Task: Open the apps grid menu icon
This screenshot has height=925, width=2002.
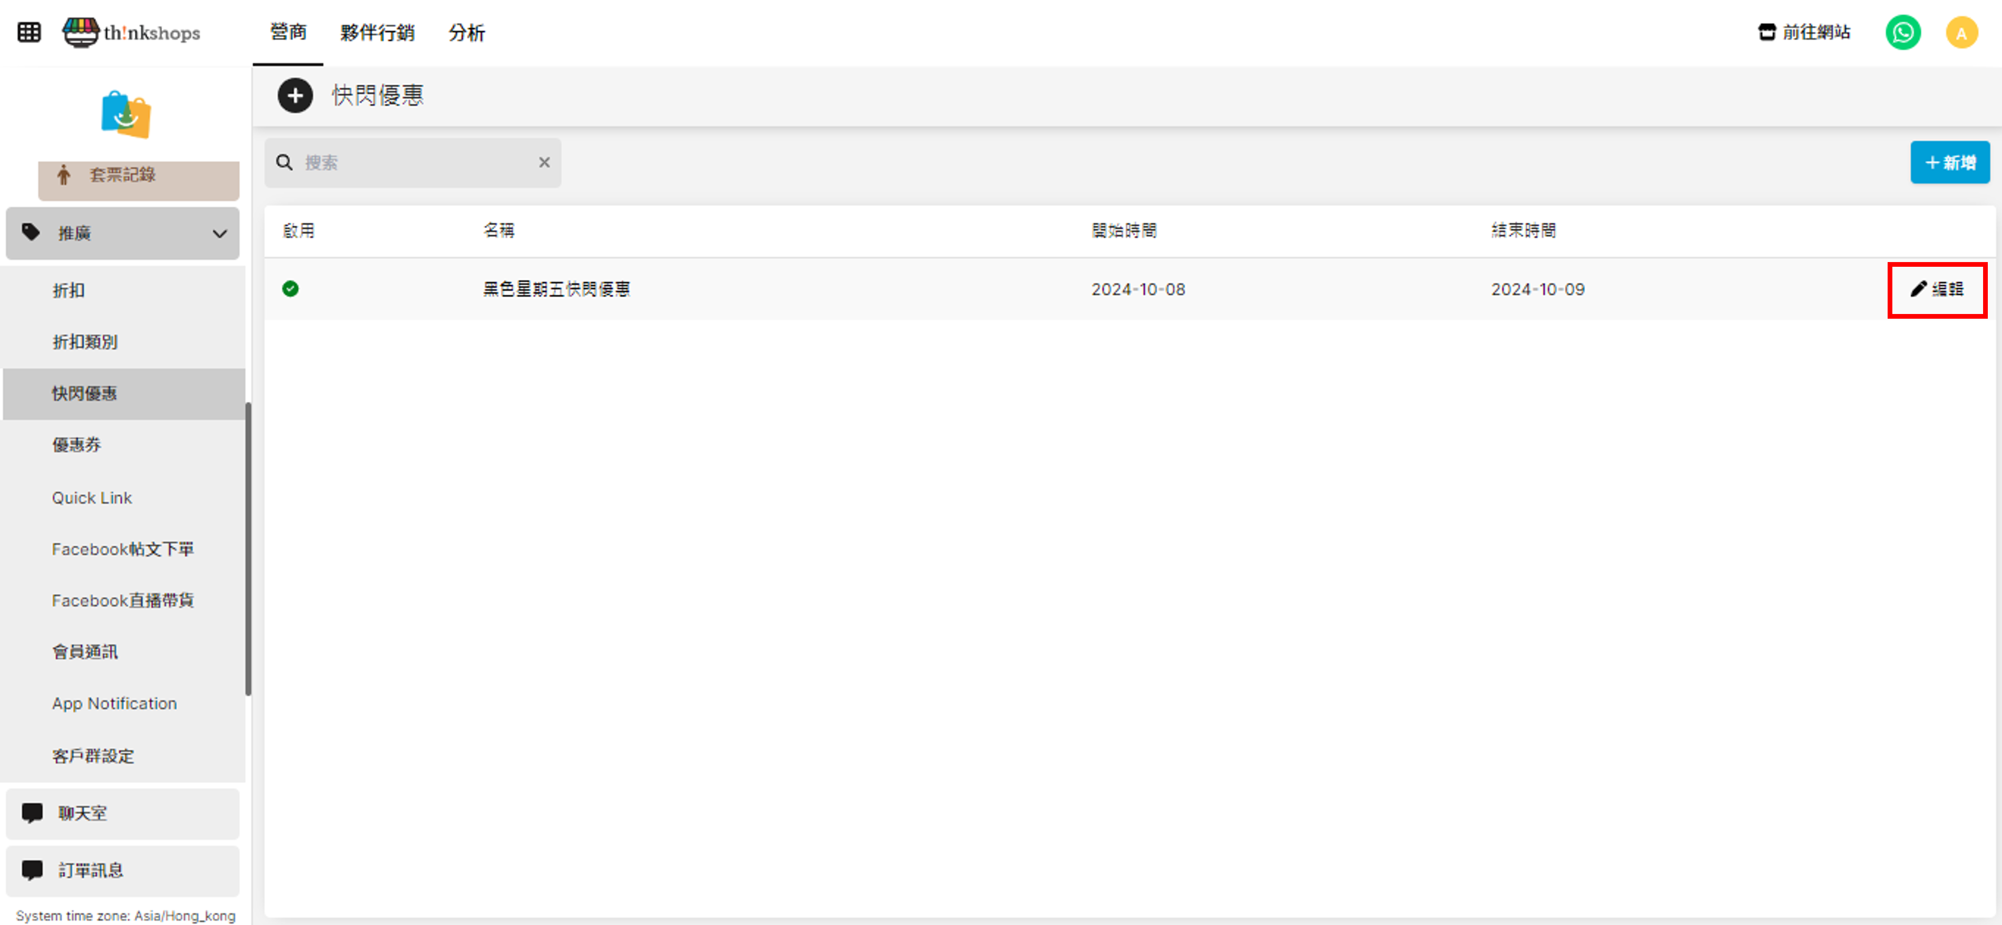Action: [29, 33]
